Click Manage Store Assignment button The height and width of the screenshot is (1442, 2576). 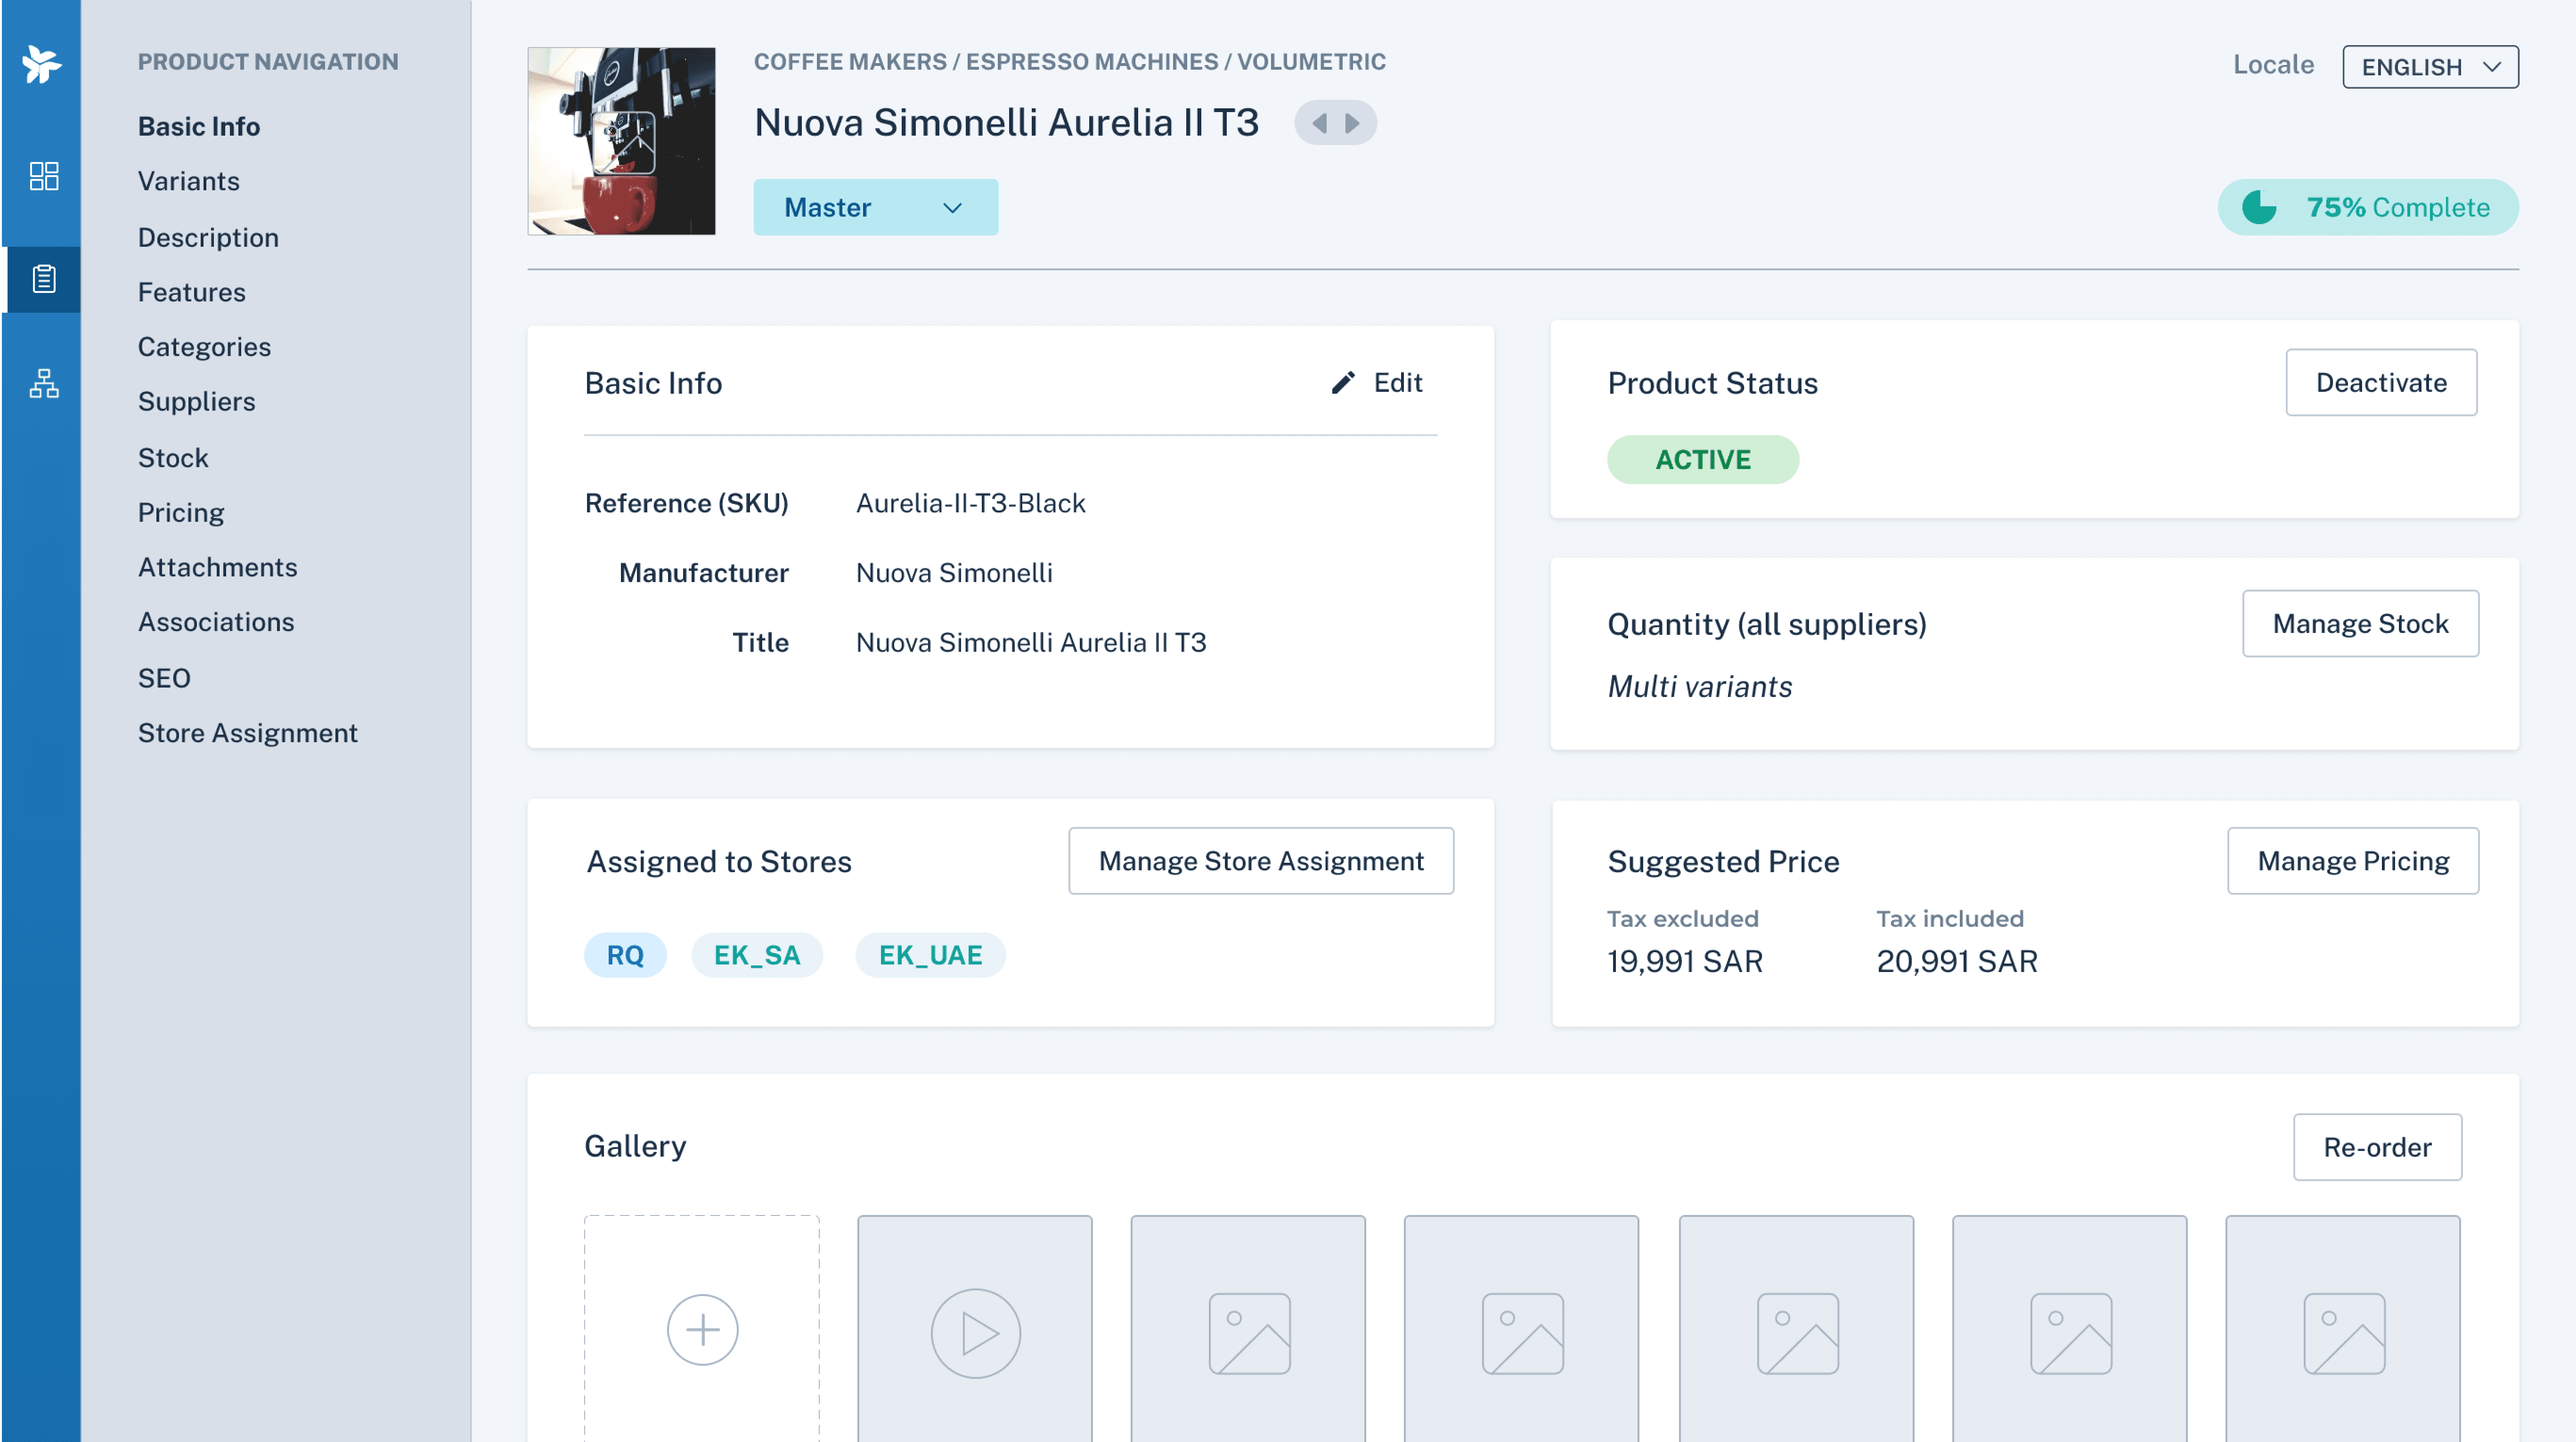point(1260,860)
